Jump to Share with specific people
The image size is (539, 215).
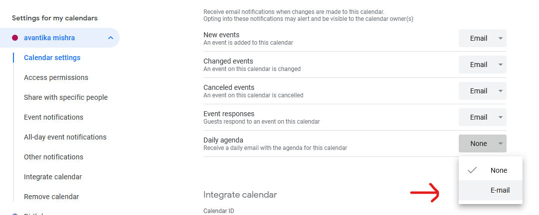tap(66, 97)
